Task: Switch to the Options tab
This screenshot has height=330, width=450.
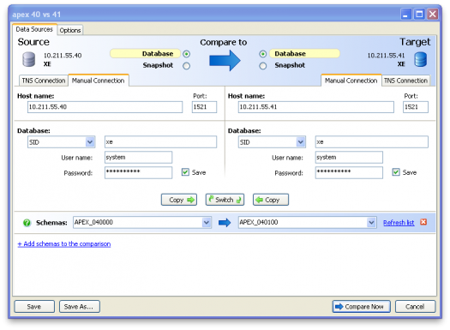Action: point(70,30)
